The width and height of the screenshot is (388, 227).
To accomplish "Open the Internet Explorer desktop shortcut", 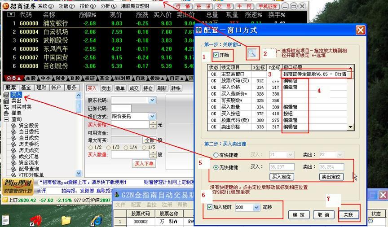I will [97, 220].
